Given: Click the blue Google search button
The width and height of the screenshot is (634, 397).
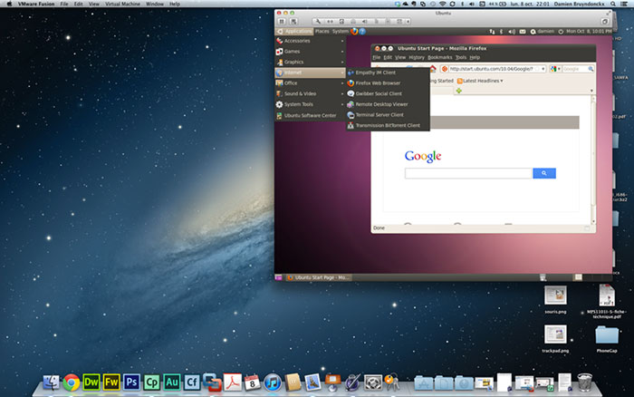Looking at the screenshot, I should [544, 173].
